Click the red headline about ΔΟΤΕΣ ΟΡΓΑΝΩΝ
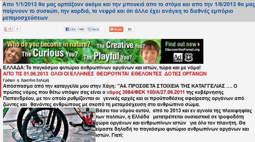The image size is (255, 142). coord(105,74)
